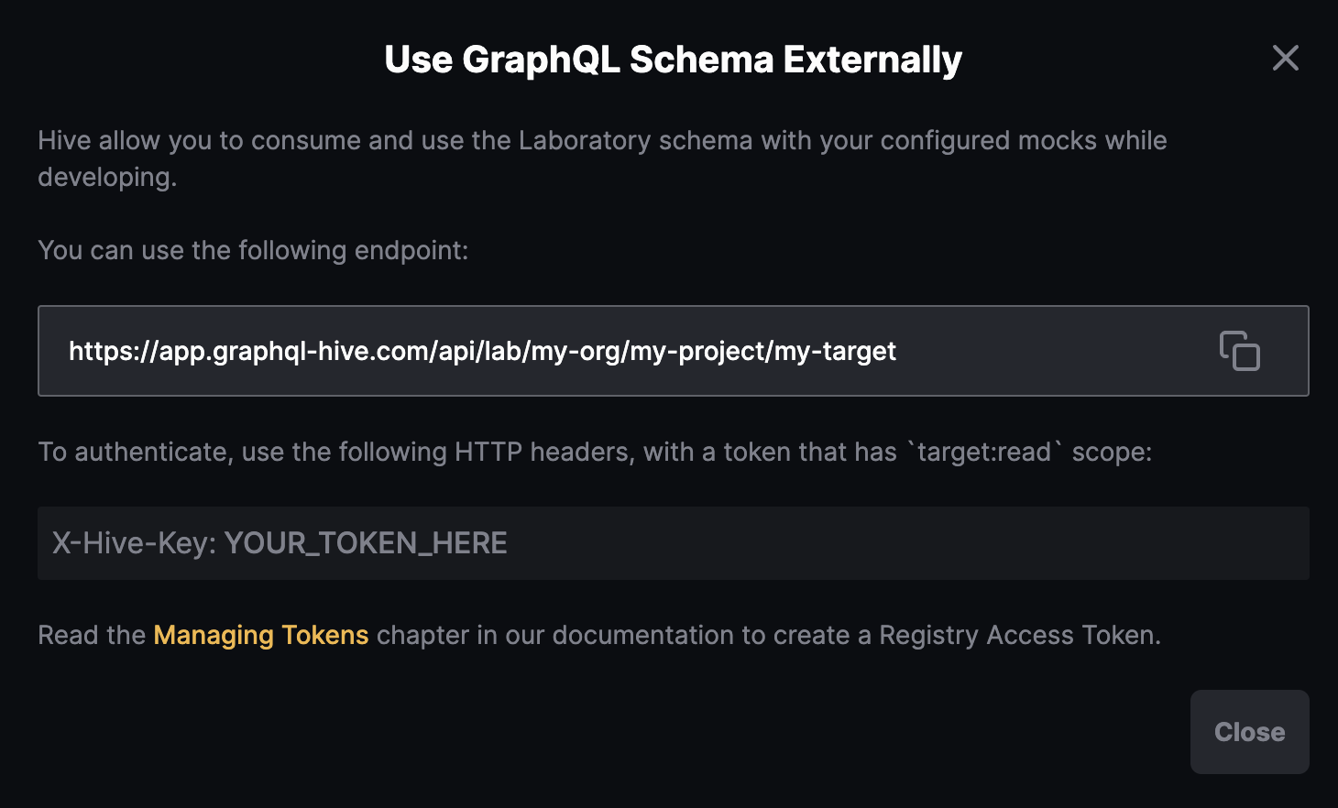
Task: Click the 'my-target' part of the URL
Action: [835, 351]
